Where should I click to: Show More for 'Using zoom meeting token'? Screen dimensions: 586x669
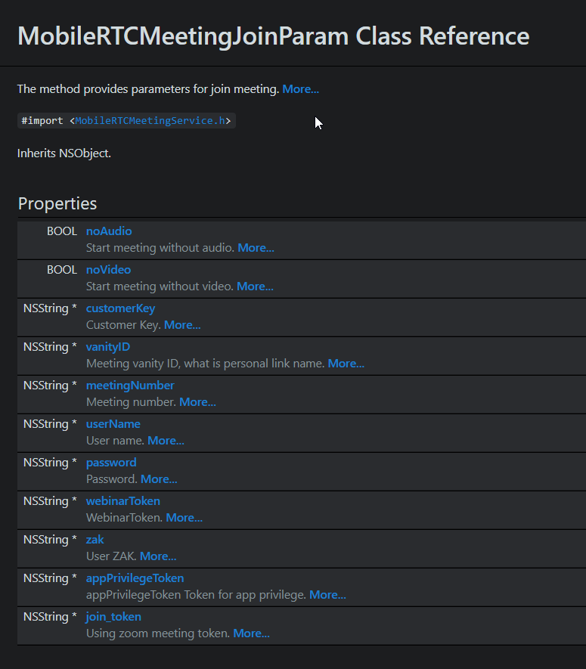coord(251,633)
